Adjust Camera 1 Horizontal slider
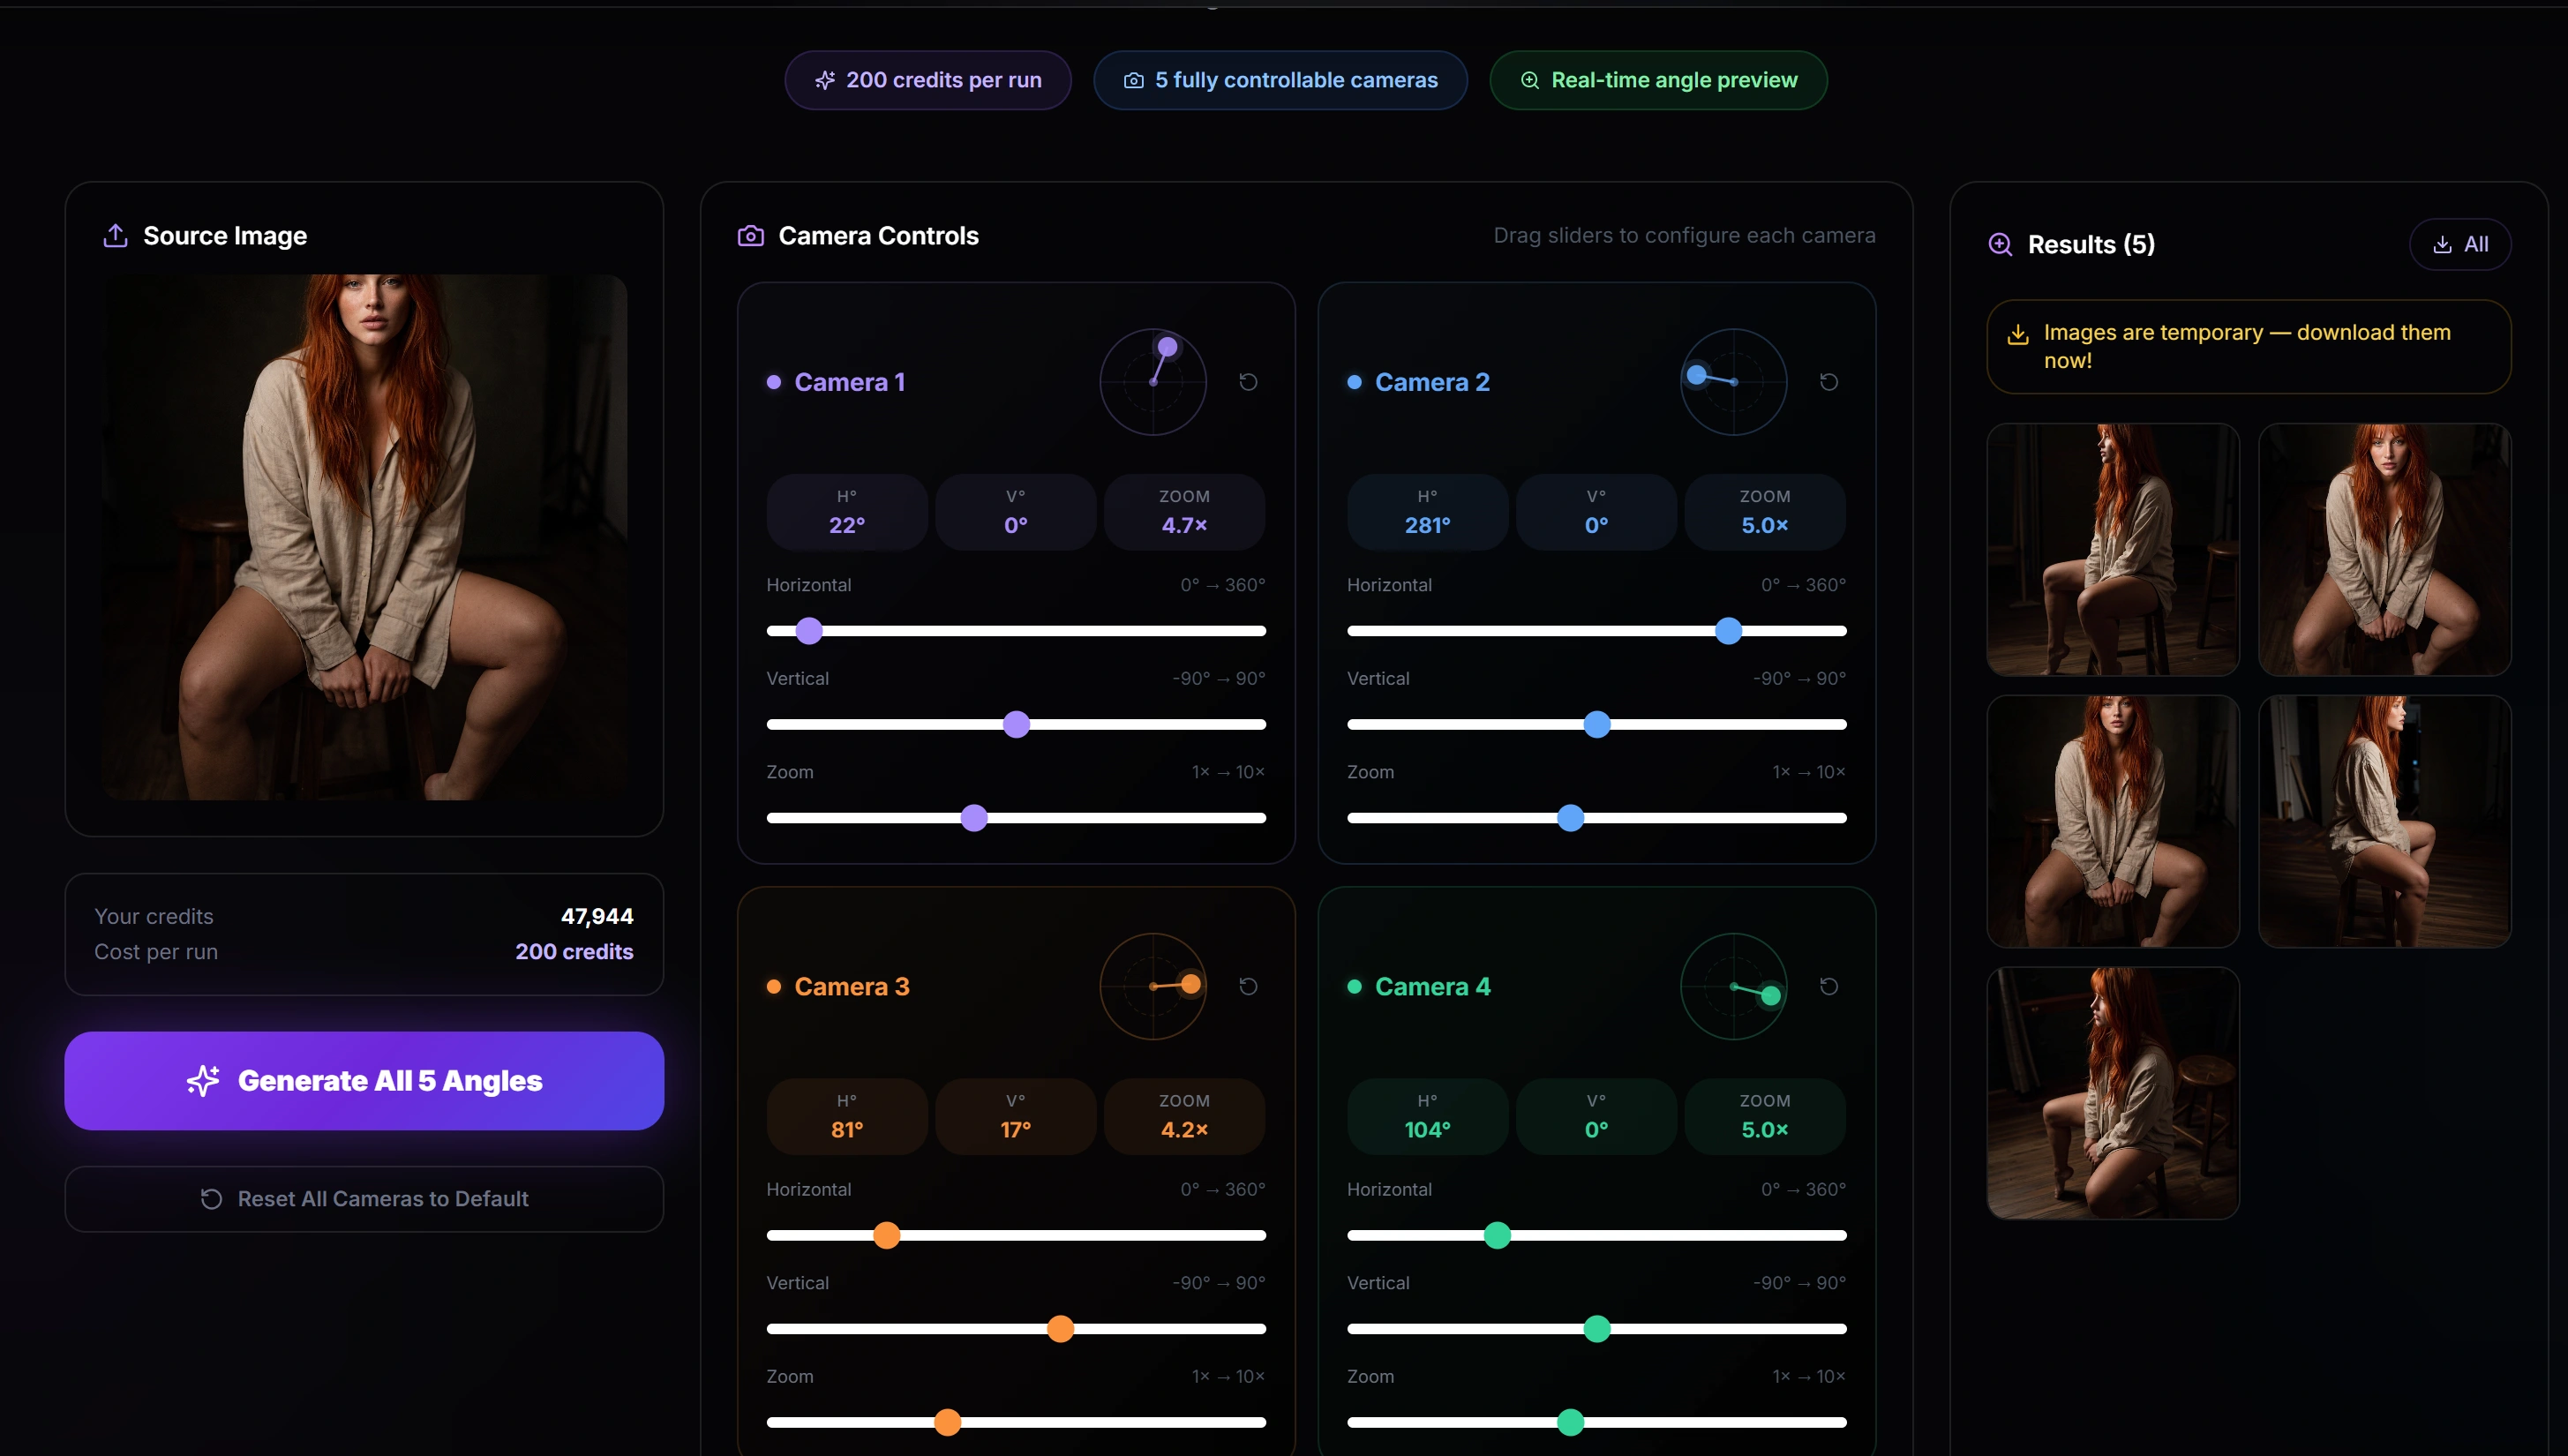The width and height of the screenshot is (2568, 1456). [x=1016, y=631]
